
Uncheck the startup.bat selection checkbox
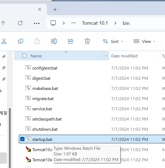click(x=22, y=139)
